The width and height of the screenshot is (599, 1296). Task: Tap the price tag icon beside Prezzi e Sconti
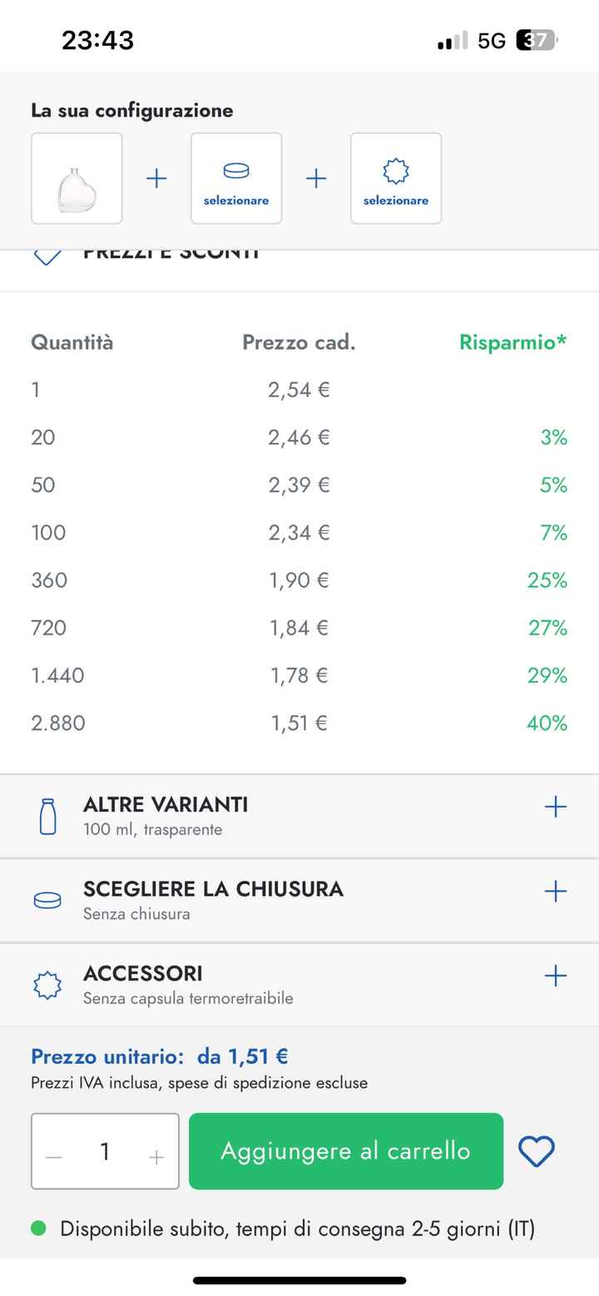(47, 255)
